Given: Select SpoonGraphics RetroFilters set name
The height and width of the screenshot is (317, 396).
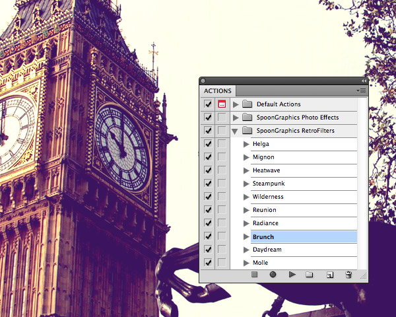Looking at the screenshot, I should (296, 131).
